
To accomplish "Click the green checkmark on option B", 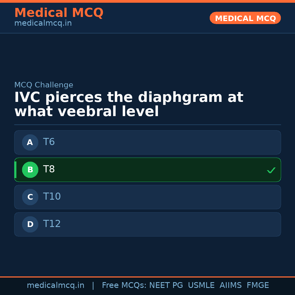I will [x=271, y=170].
